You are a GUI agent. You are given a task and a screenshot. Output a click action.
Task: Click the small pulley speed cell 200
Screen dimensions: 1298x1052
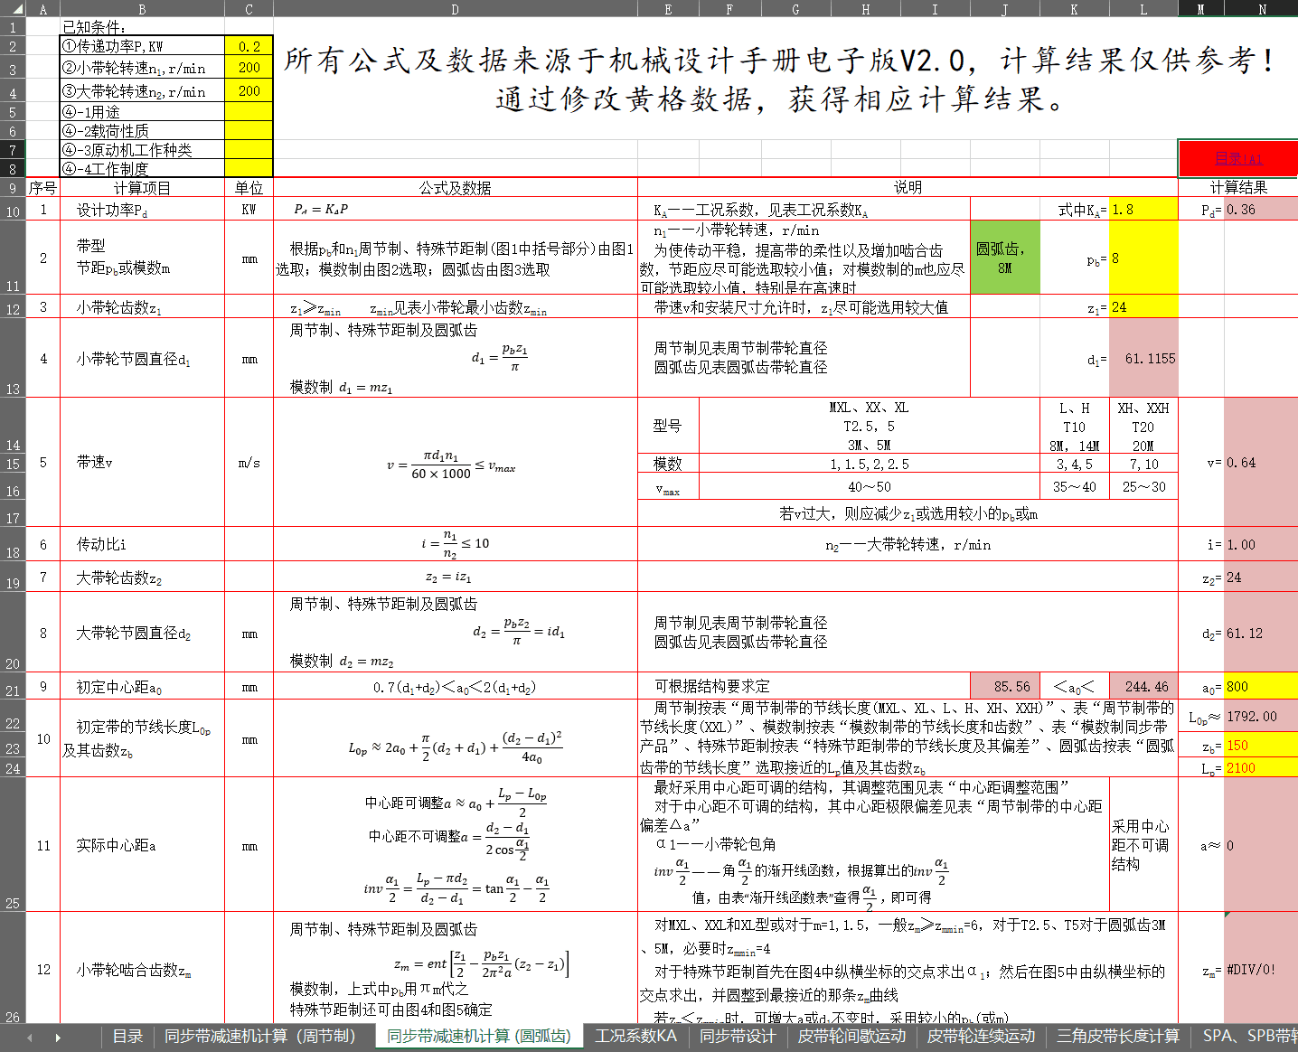[250, 66]
